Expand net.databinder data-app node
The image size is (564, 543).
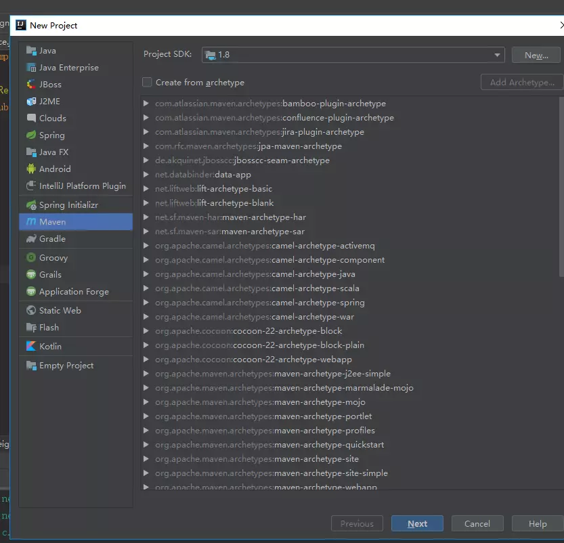146,175
